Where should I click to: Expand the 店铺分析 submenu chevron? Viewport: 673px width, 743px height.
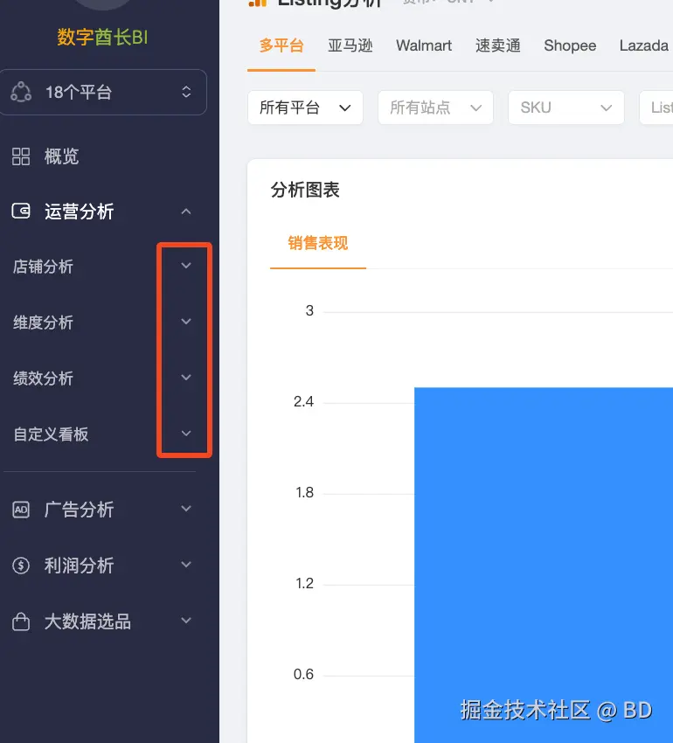tap(186, 266)
